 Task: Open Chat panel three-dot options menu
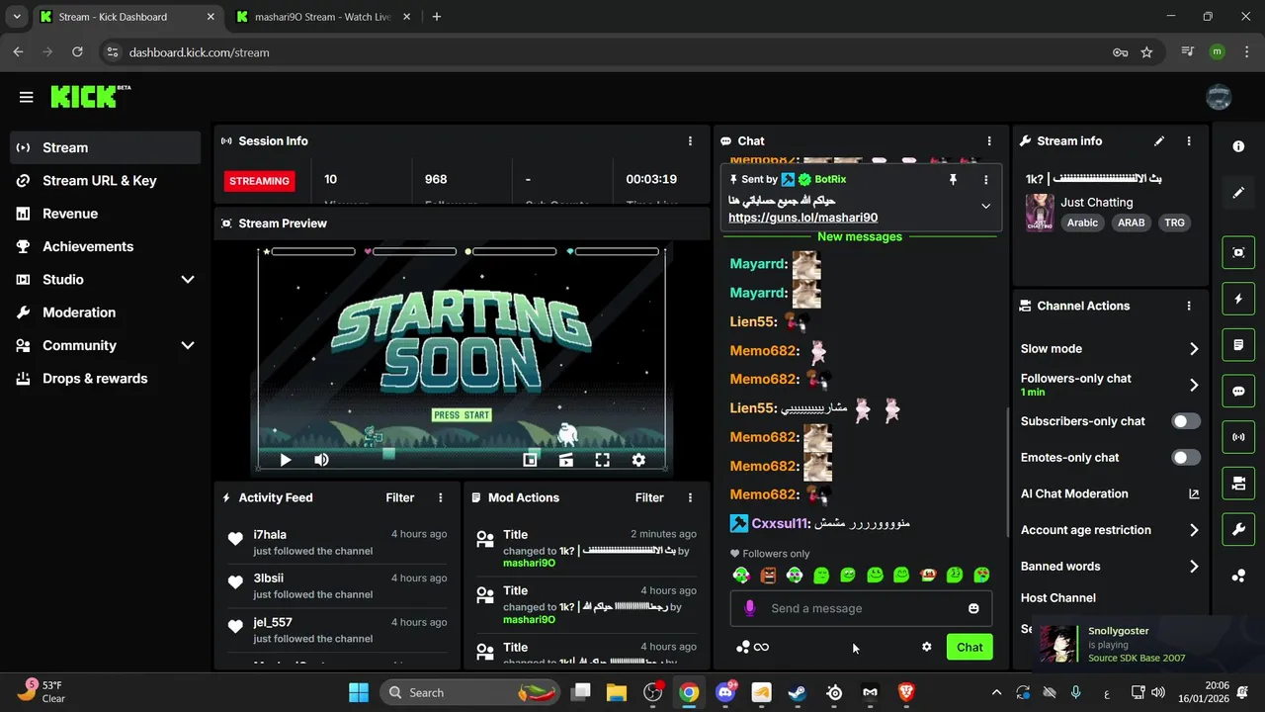(x=989, y=141)
